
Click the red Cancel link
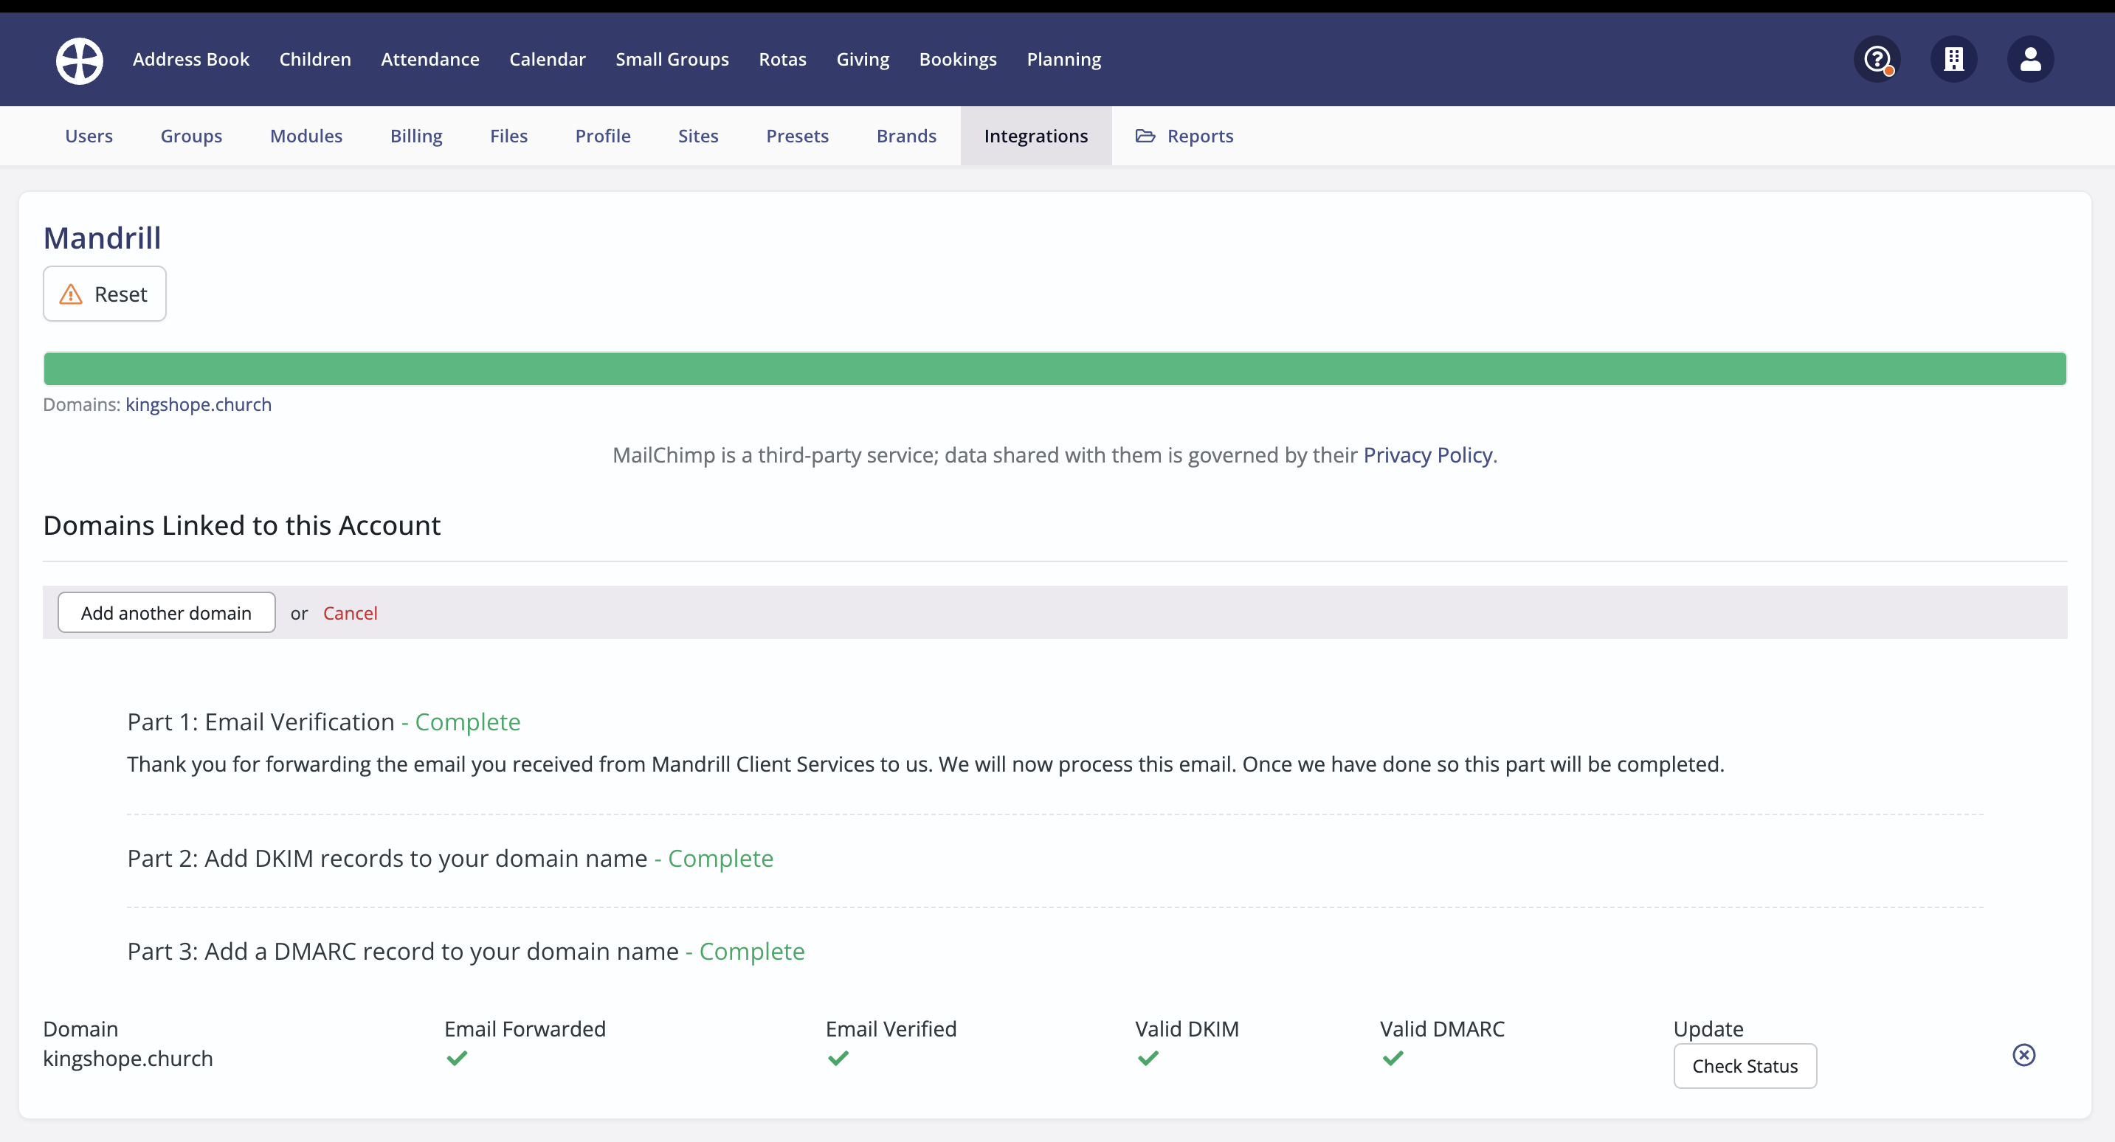pyautogui.click(x=350, y=613)
